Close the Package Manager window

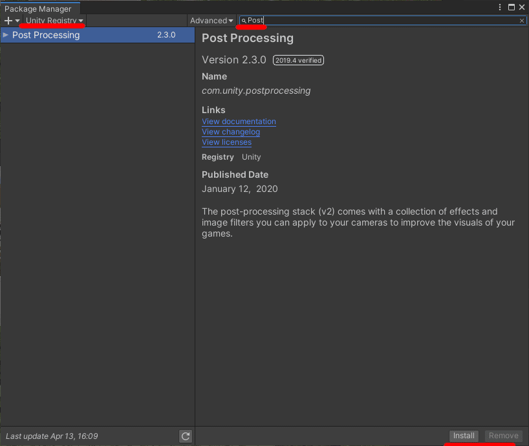[522, 7]
